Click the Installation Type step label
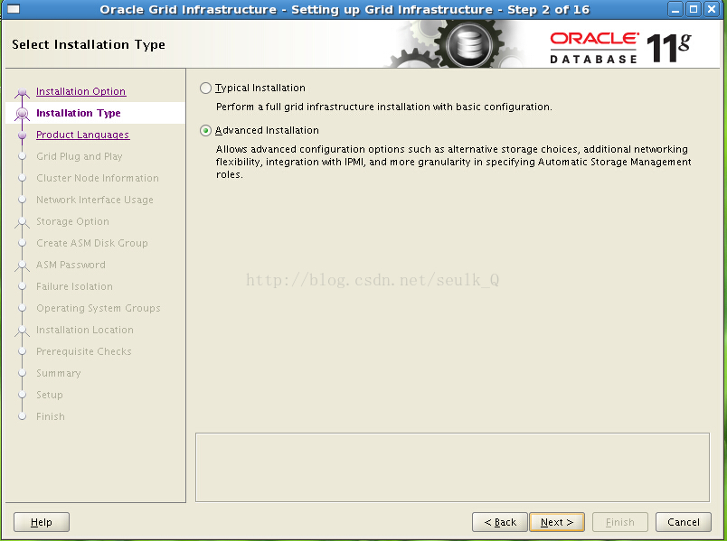727x541 pixels. point(79,113)
